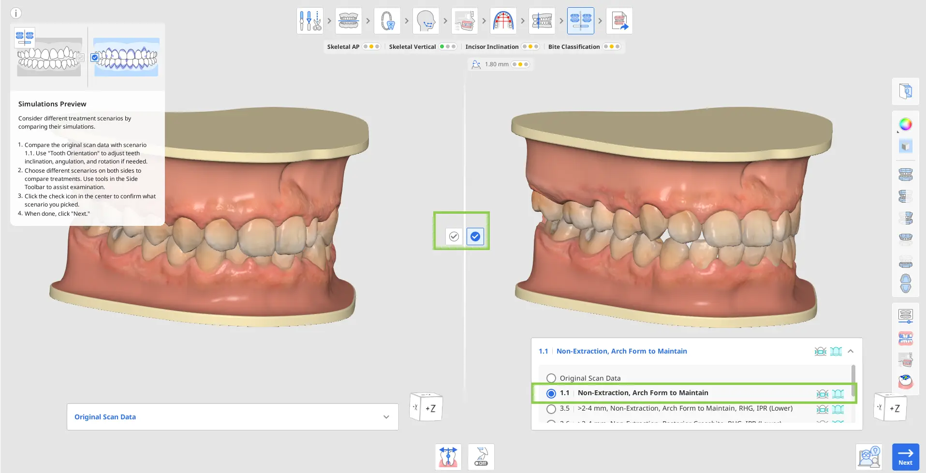926x473 pixels.
Task: Open the cephalometric X-ray step
Action: point(465,21)
